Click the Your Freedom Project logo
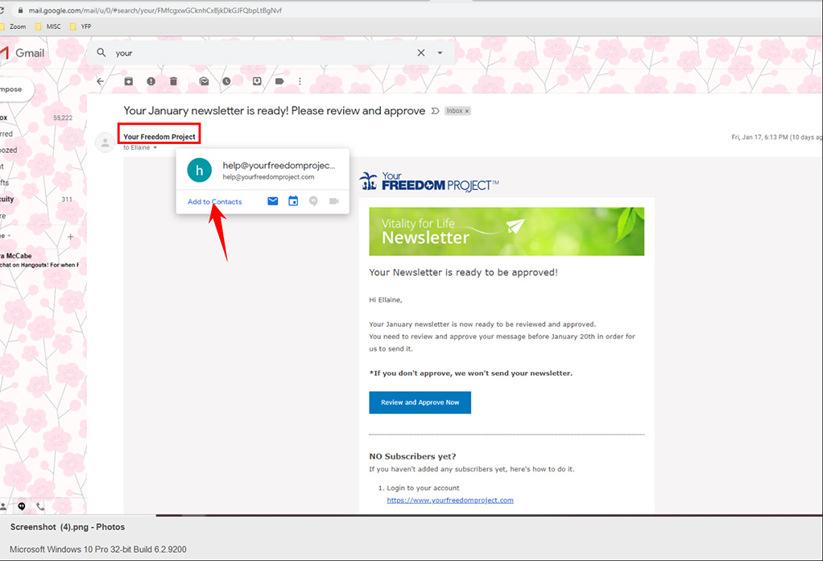The width and height of the screenshot is (823, 561). coord(429,182)
